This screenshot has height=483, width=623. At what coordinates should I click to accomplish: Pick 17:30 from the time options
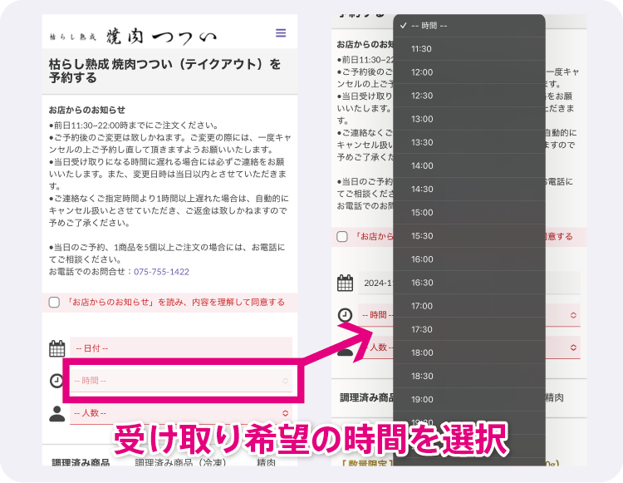click(421, 329)
